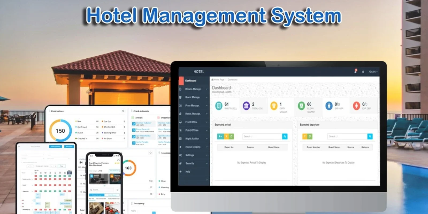Click the notification bell icon in header
This screenshot has width=428, height=214.
click(356, 71)
